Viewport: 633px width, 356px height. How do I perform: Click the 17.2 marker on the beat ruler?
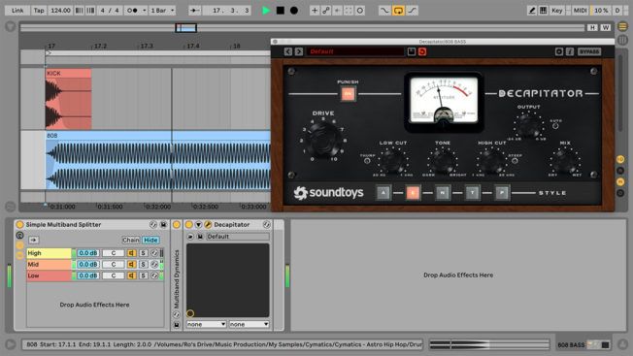(x=100, y=46)
